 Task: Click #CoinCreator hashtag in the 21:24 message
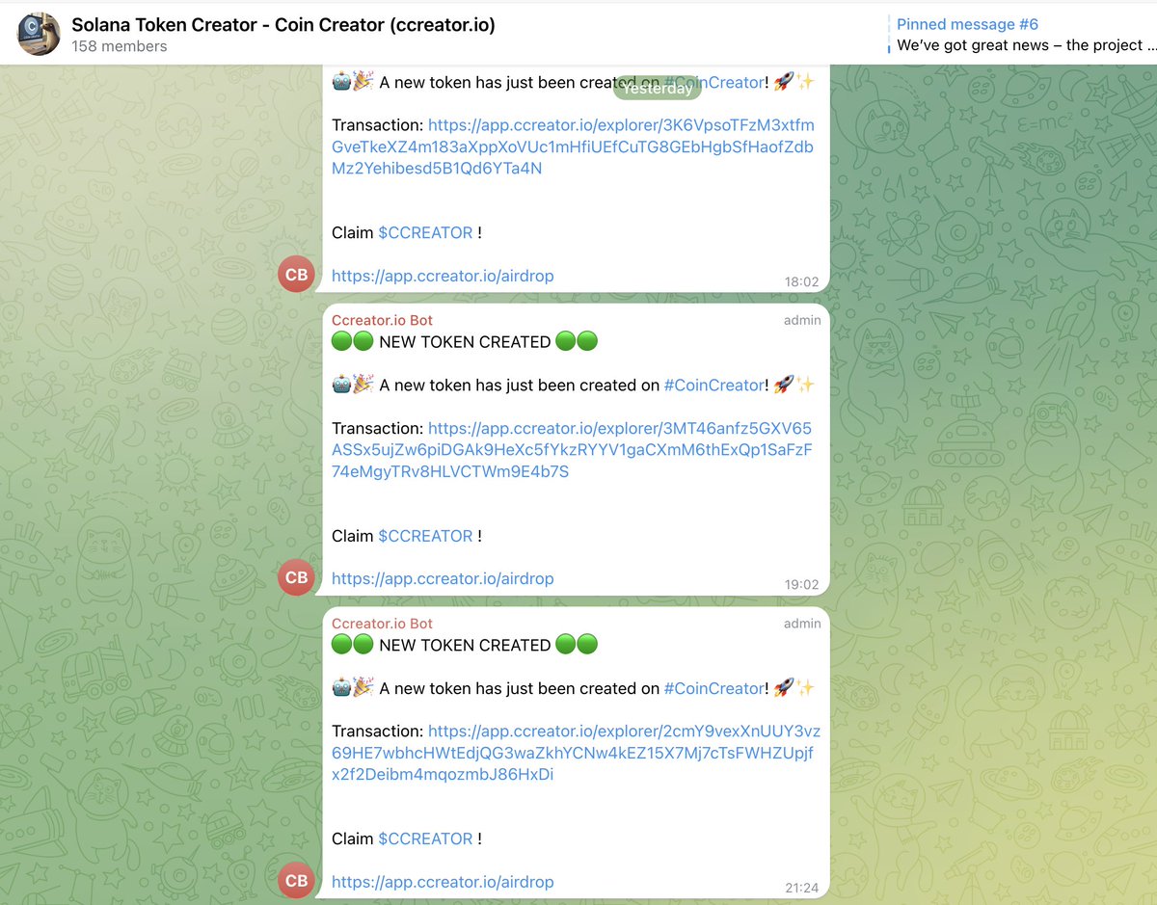pos(713,688)
